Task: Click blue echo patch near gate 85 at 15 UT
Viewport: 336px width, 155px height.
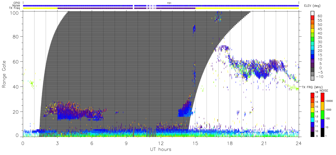Action: point(194,29)
